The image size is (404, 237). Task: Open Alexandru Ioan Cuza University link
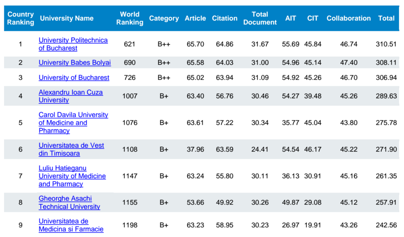tap(71, 96)
